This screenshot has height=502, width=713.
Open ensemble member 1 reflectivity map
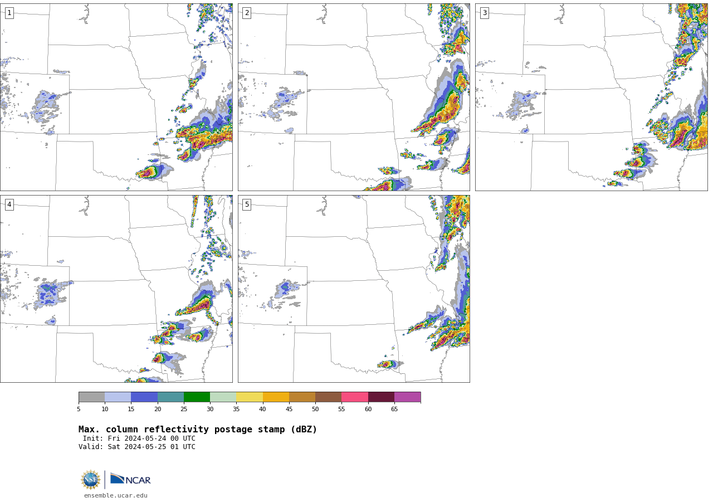click(x=116, y=97)
